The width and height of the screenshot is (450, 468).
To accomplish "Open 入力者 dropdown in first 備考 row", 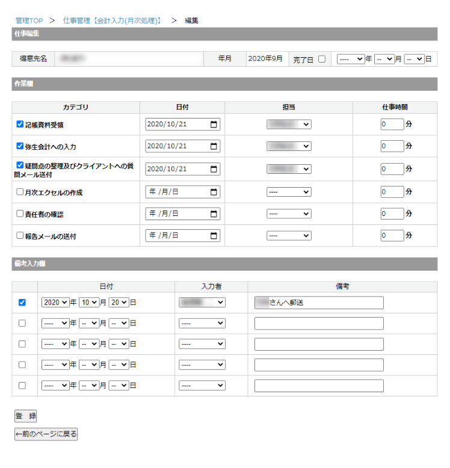I will tap(202, 303).
